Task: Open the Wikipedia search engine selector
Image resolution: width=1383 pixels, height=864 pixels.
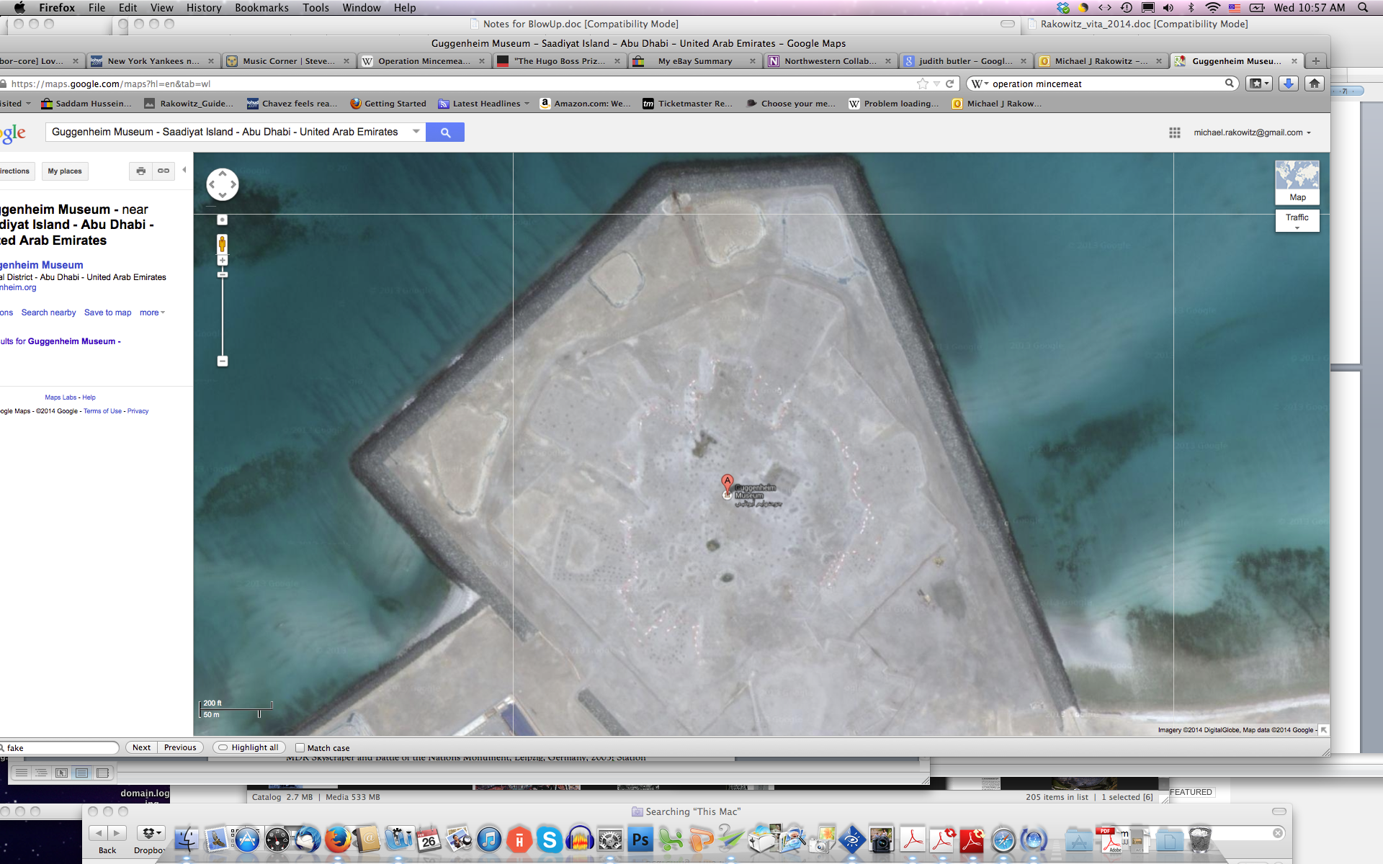Action: (980, 84)
